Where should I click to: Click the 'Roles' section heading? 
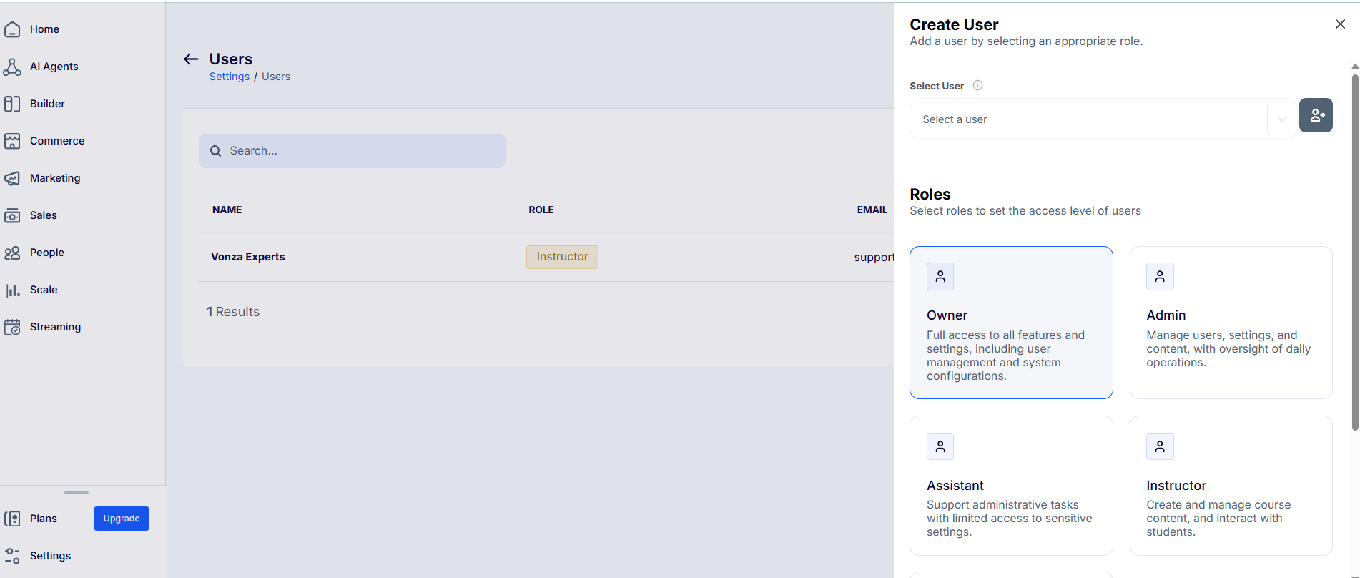coord(930,194)
